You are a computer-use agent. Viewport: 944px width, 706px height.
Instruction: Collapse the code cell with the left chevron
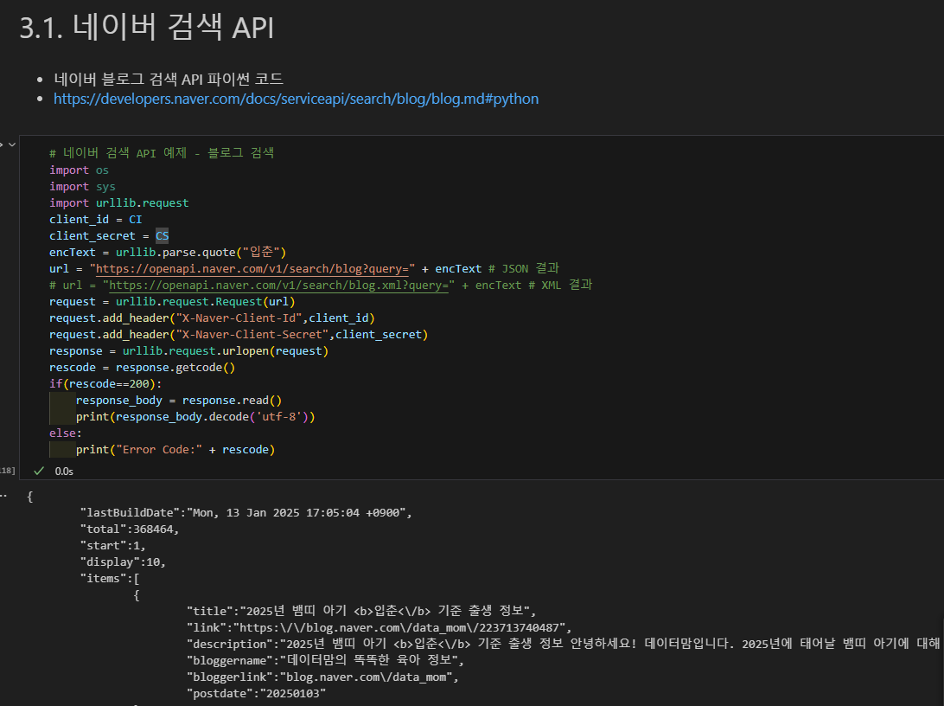[11, 144]
